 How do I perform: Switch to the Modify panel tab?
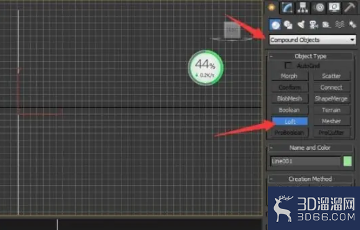[287, 7]
